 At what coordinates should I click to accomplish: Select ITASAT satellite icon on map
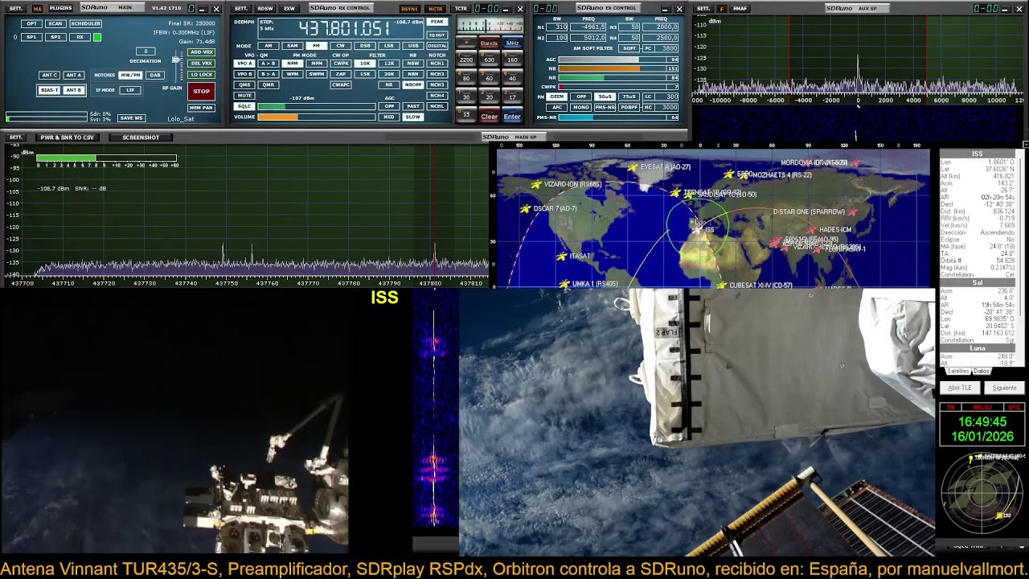tap(562, 257)
